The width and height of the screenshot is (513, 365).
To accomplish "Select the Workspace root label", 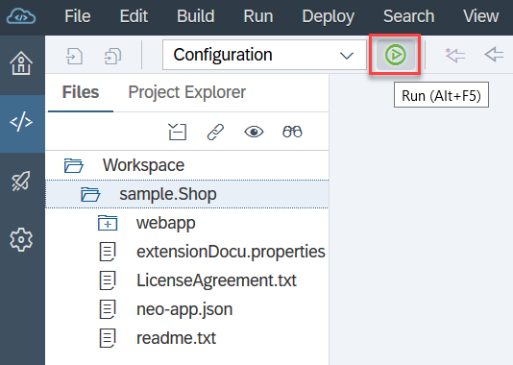I will coord(144,165).
